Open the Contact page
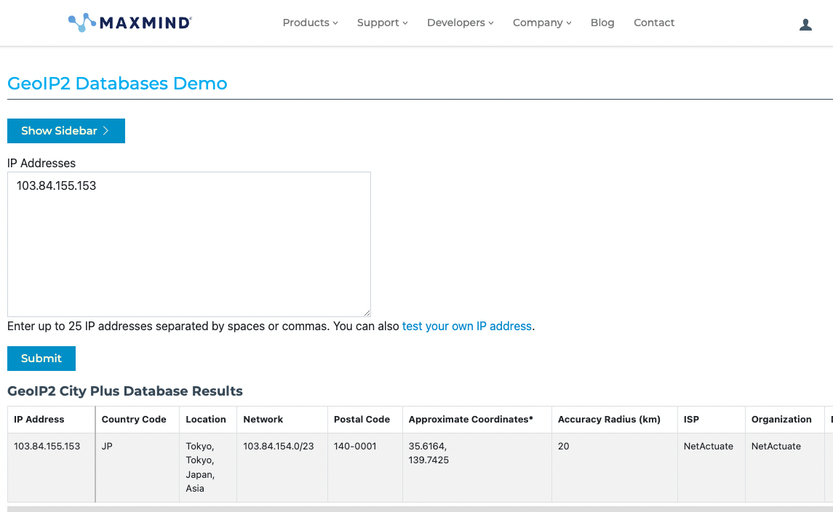Viewport: 833px width, 512px height. click(x=654, y=23)
